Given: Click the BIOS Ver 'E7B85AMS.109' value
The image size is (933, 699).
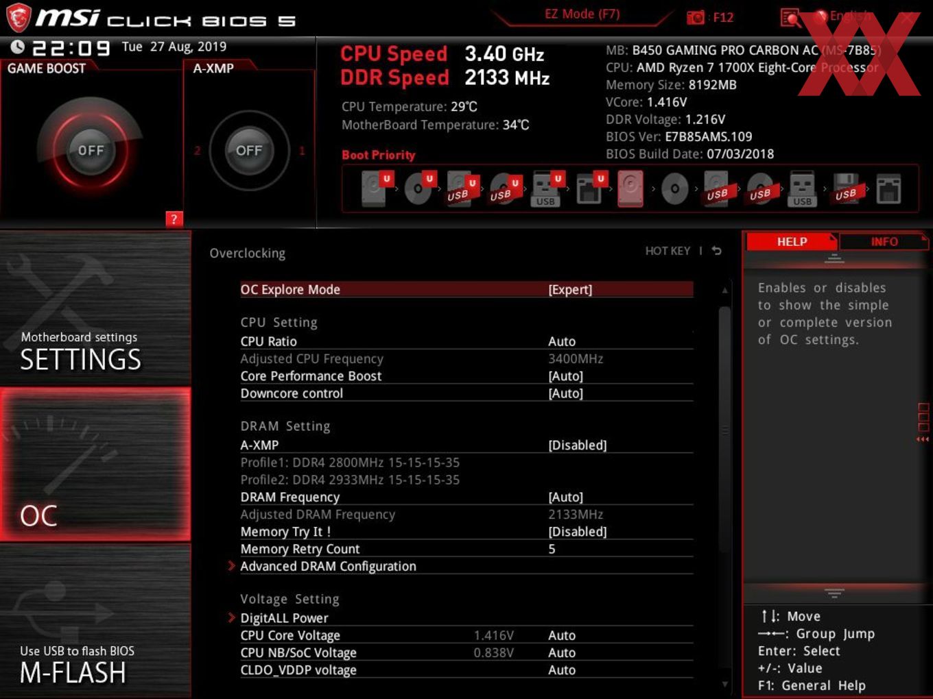Looking at the screenshot, I should pyautogui.click(x=709, y=136).
